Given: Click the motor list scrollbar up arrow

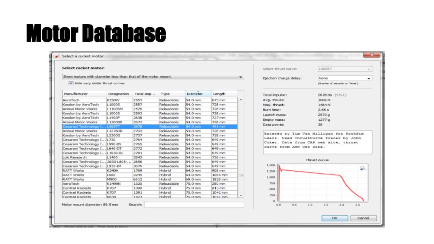Looking at the screenshot, I should [x=241, y=100].
